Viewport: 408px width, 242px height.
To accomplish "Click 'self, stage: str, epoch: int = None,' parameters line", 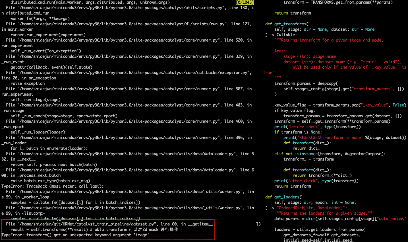I will (315, 202).
